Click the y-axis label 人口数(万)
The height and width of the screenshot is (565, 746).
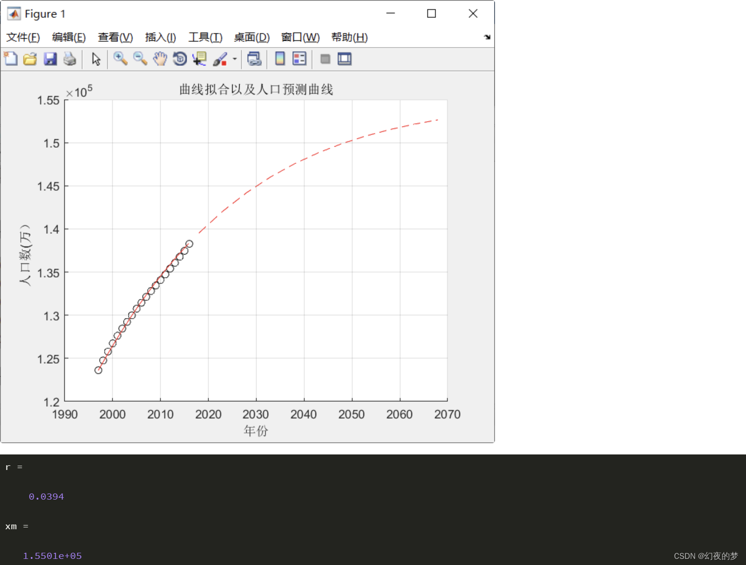click(25, 255)
